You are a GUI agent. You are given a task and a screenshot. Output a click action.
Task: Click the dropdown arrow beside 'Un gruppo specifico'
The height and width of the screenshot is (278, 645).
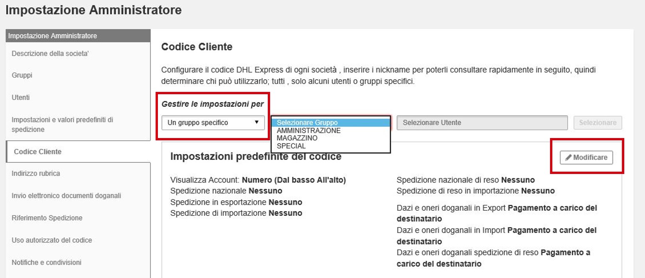point(256,122)
